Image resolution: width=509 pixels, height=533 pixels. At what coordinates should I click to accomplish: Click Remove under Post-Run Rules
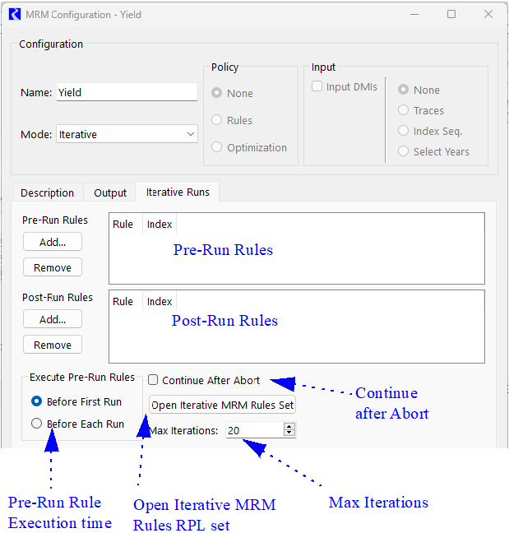(53, 345)
